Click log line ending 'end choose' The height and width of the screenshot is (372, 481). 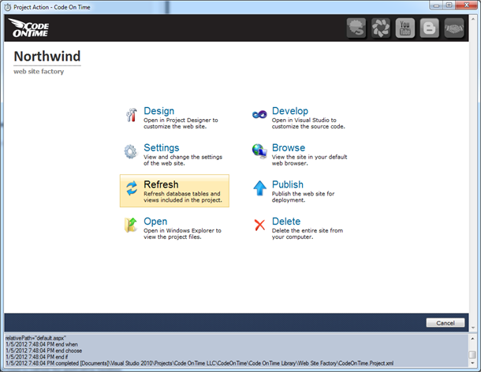point(44,351)
